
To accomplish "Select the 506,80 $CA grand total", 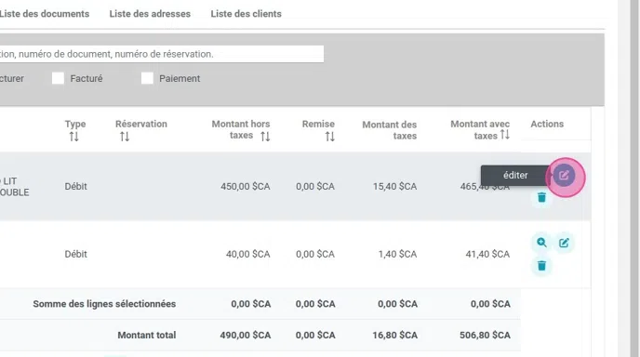I will click(x=485, y=336).
